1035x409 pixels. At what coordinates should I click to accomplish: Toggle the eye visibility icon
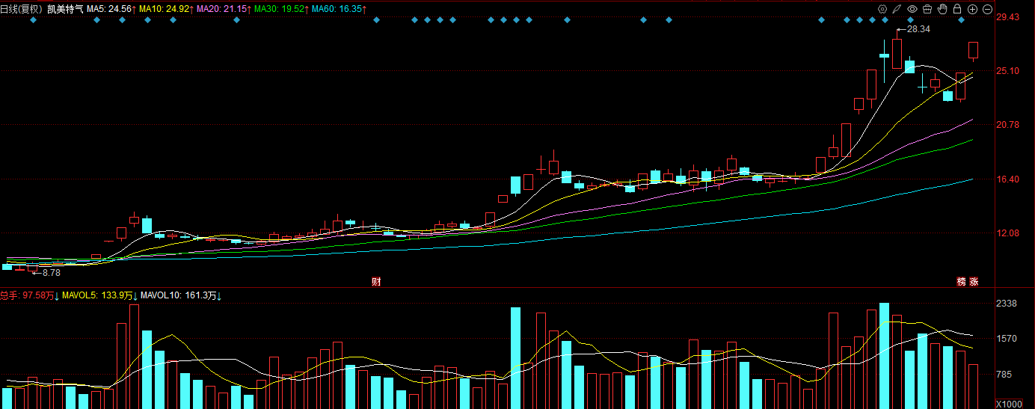click(912, 9)
